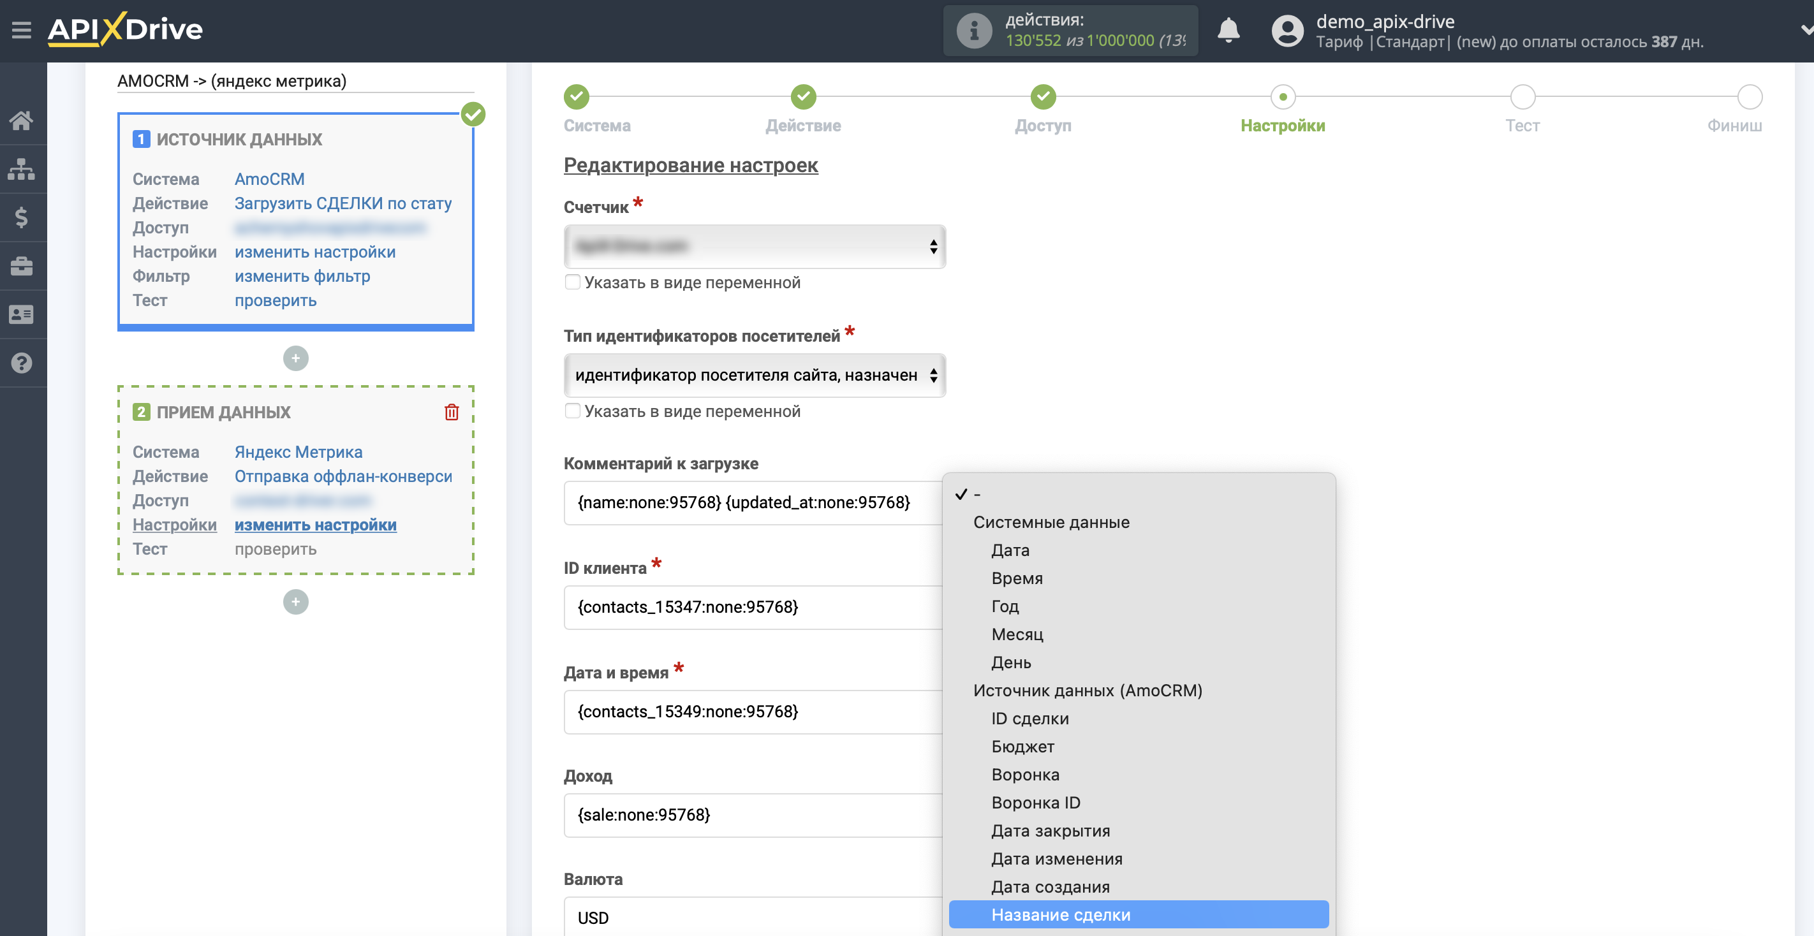Select Время in the dropdown list
This screenshot has height=936, width=1814.
[1139, 578]
